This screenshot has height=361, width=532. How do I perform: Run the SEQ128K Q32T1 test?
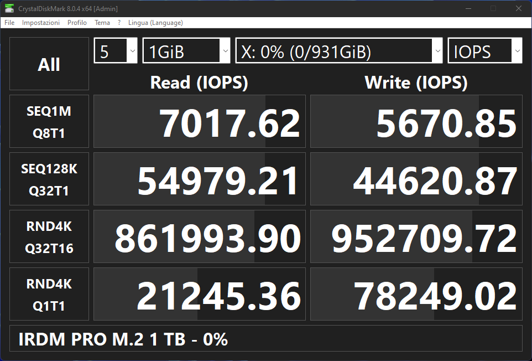[x=49, y=179]
